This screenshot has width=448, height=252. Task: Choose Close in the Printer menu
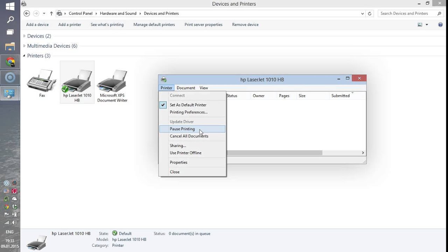tap(192, 172)
